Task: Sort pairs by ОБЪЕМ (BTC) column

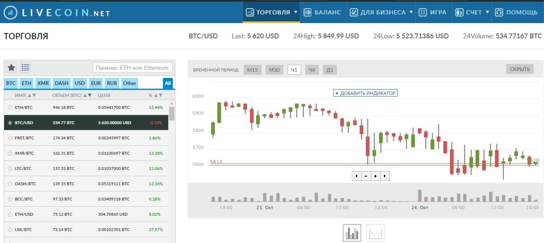Action: 72,95
